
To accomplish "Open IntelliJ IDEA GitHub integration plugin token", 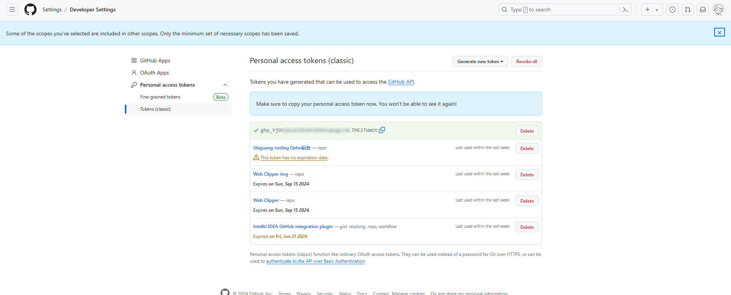I will click(x=293, y=227).
